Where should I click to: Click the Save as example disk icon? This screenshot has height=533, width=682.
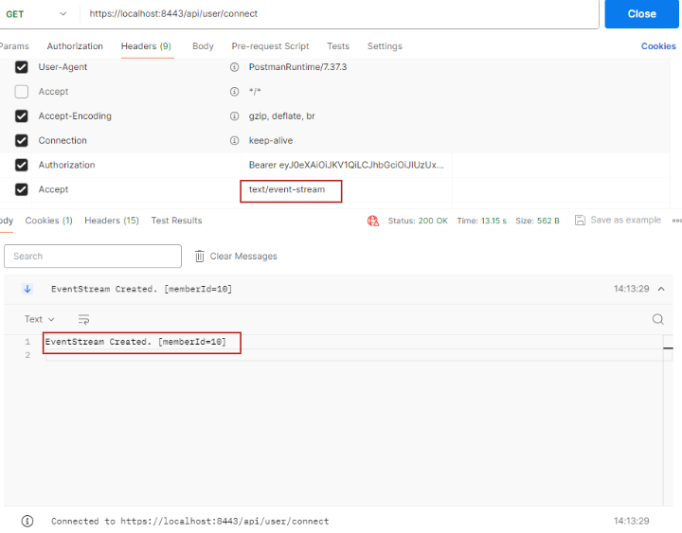pos(580,220)
